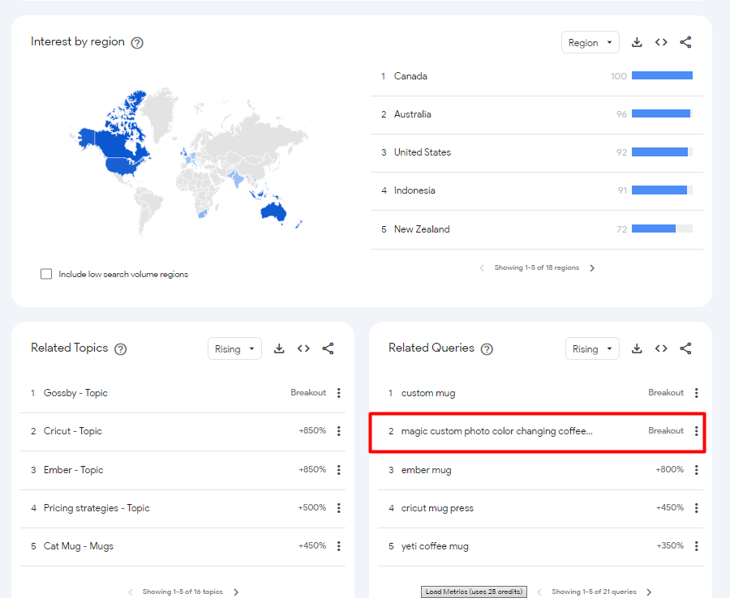Get embed code for Related Queries
This screenshot has width=730, height=598.
tap(660, 348)
